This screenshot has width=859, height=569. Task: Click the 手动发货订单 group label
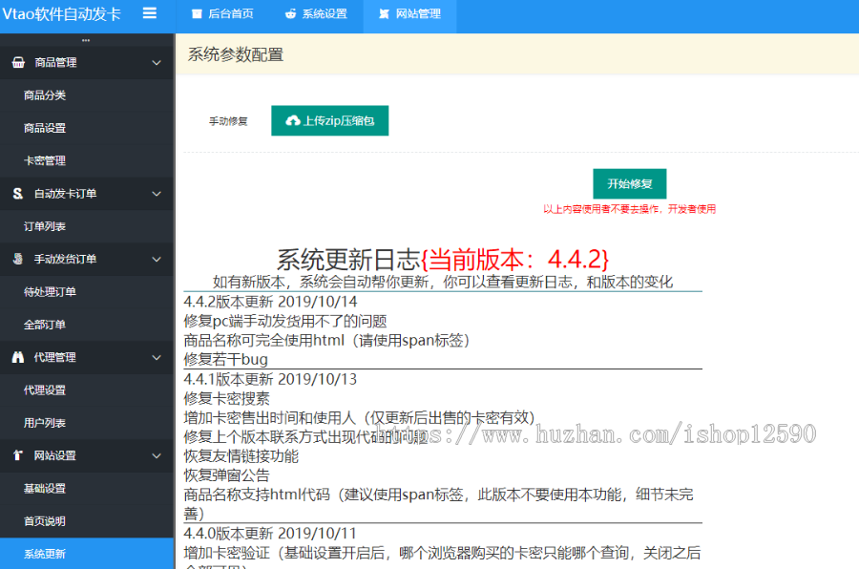click(x=65, y=260)
